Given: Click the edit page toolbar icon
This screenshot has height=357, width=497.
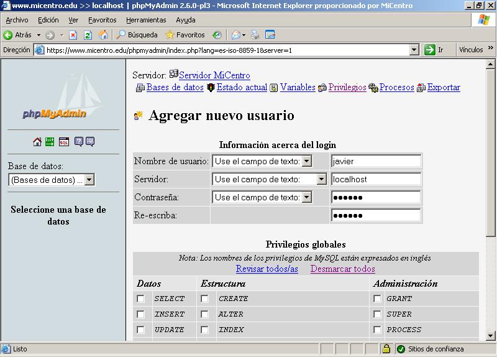Looking at the screenshot, I should click(x=270, y=35).
